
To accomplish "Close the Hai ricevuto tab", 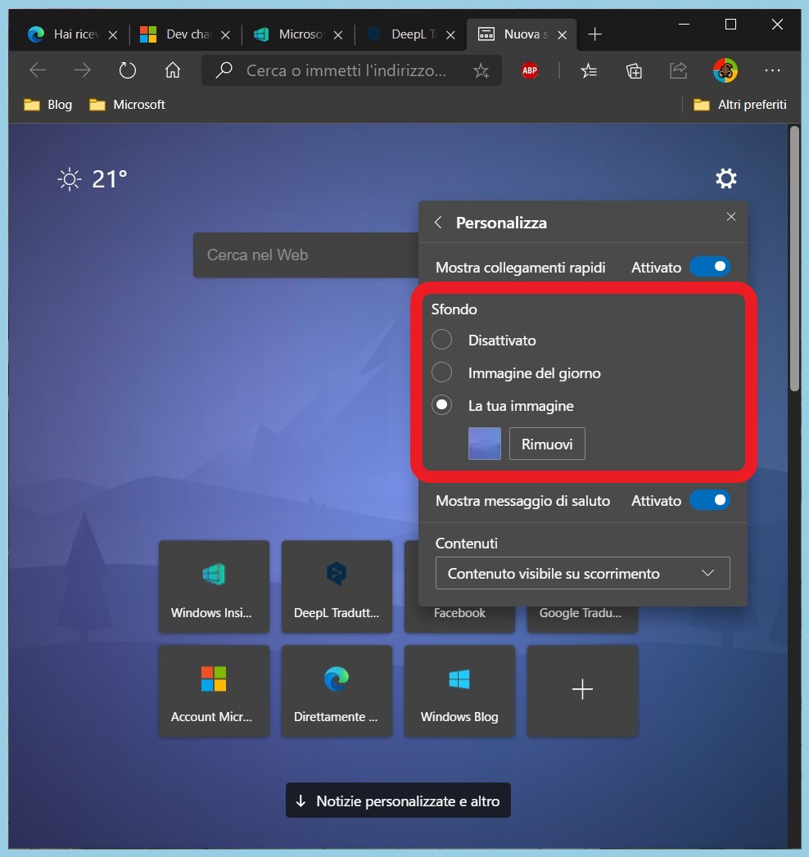I will 113,35.
